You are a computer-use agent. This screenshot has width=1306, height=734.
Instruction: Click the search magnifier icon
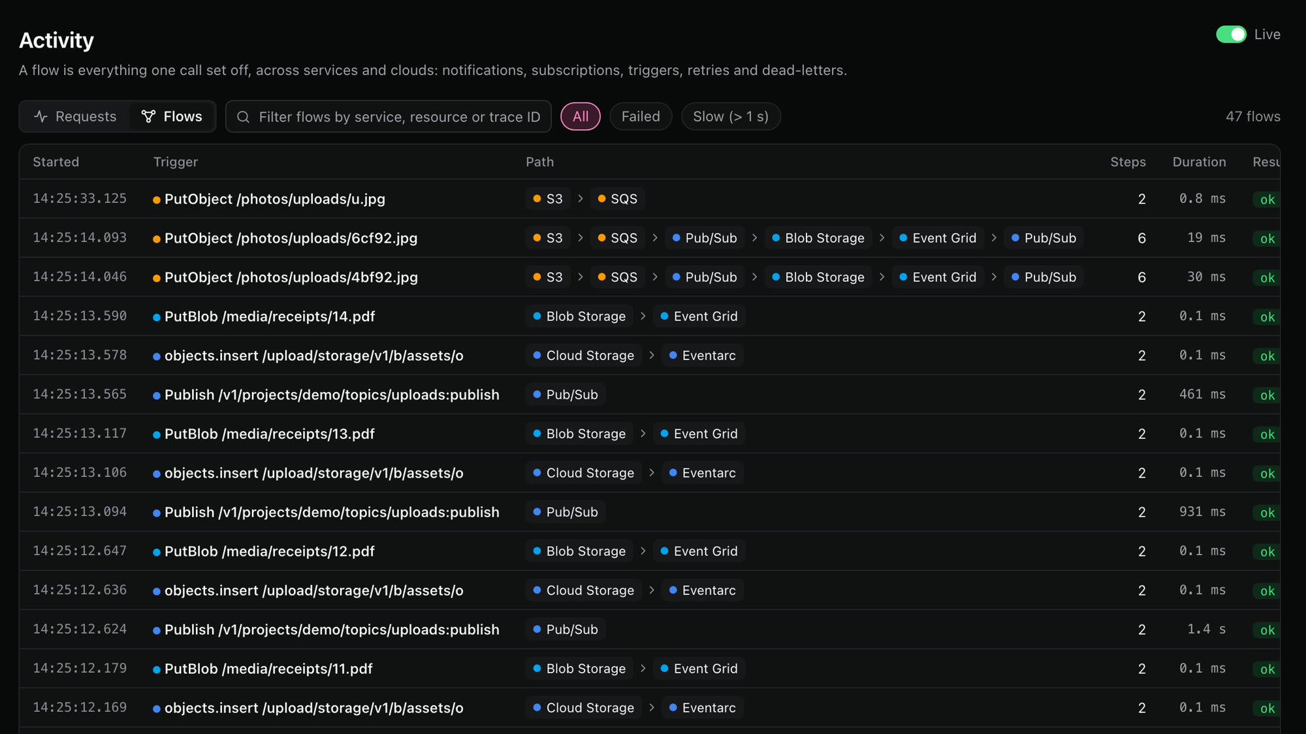(x=244, y=117)
